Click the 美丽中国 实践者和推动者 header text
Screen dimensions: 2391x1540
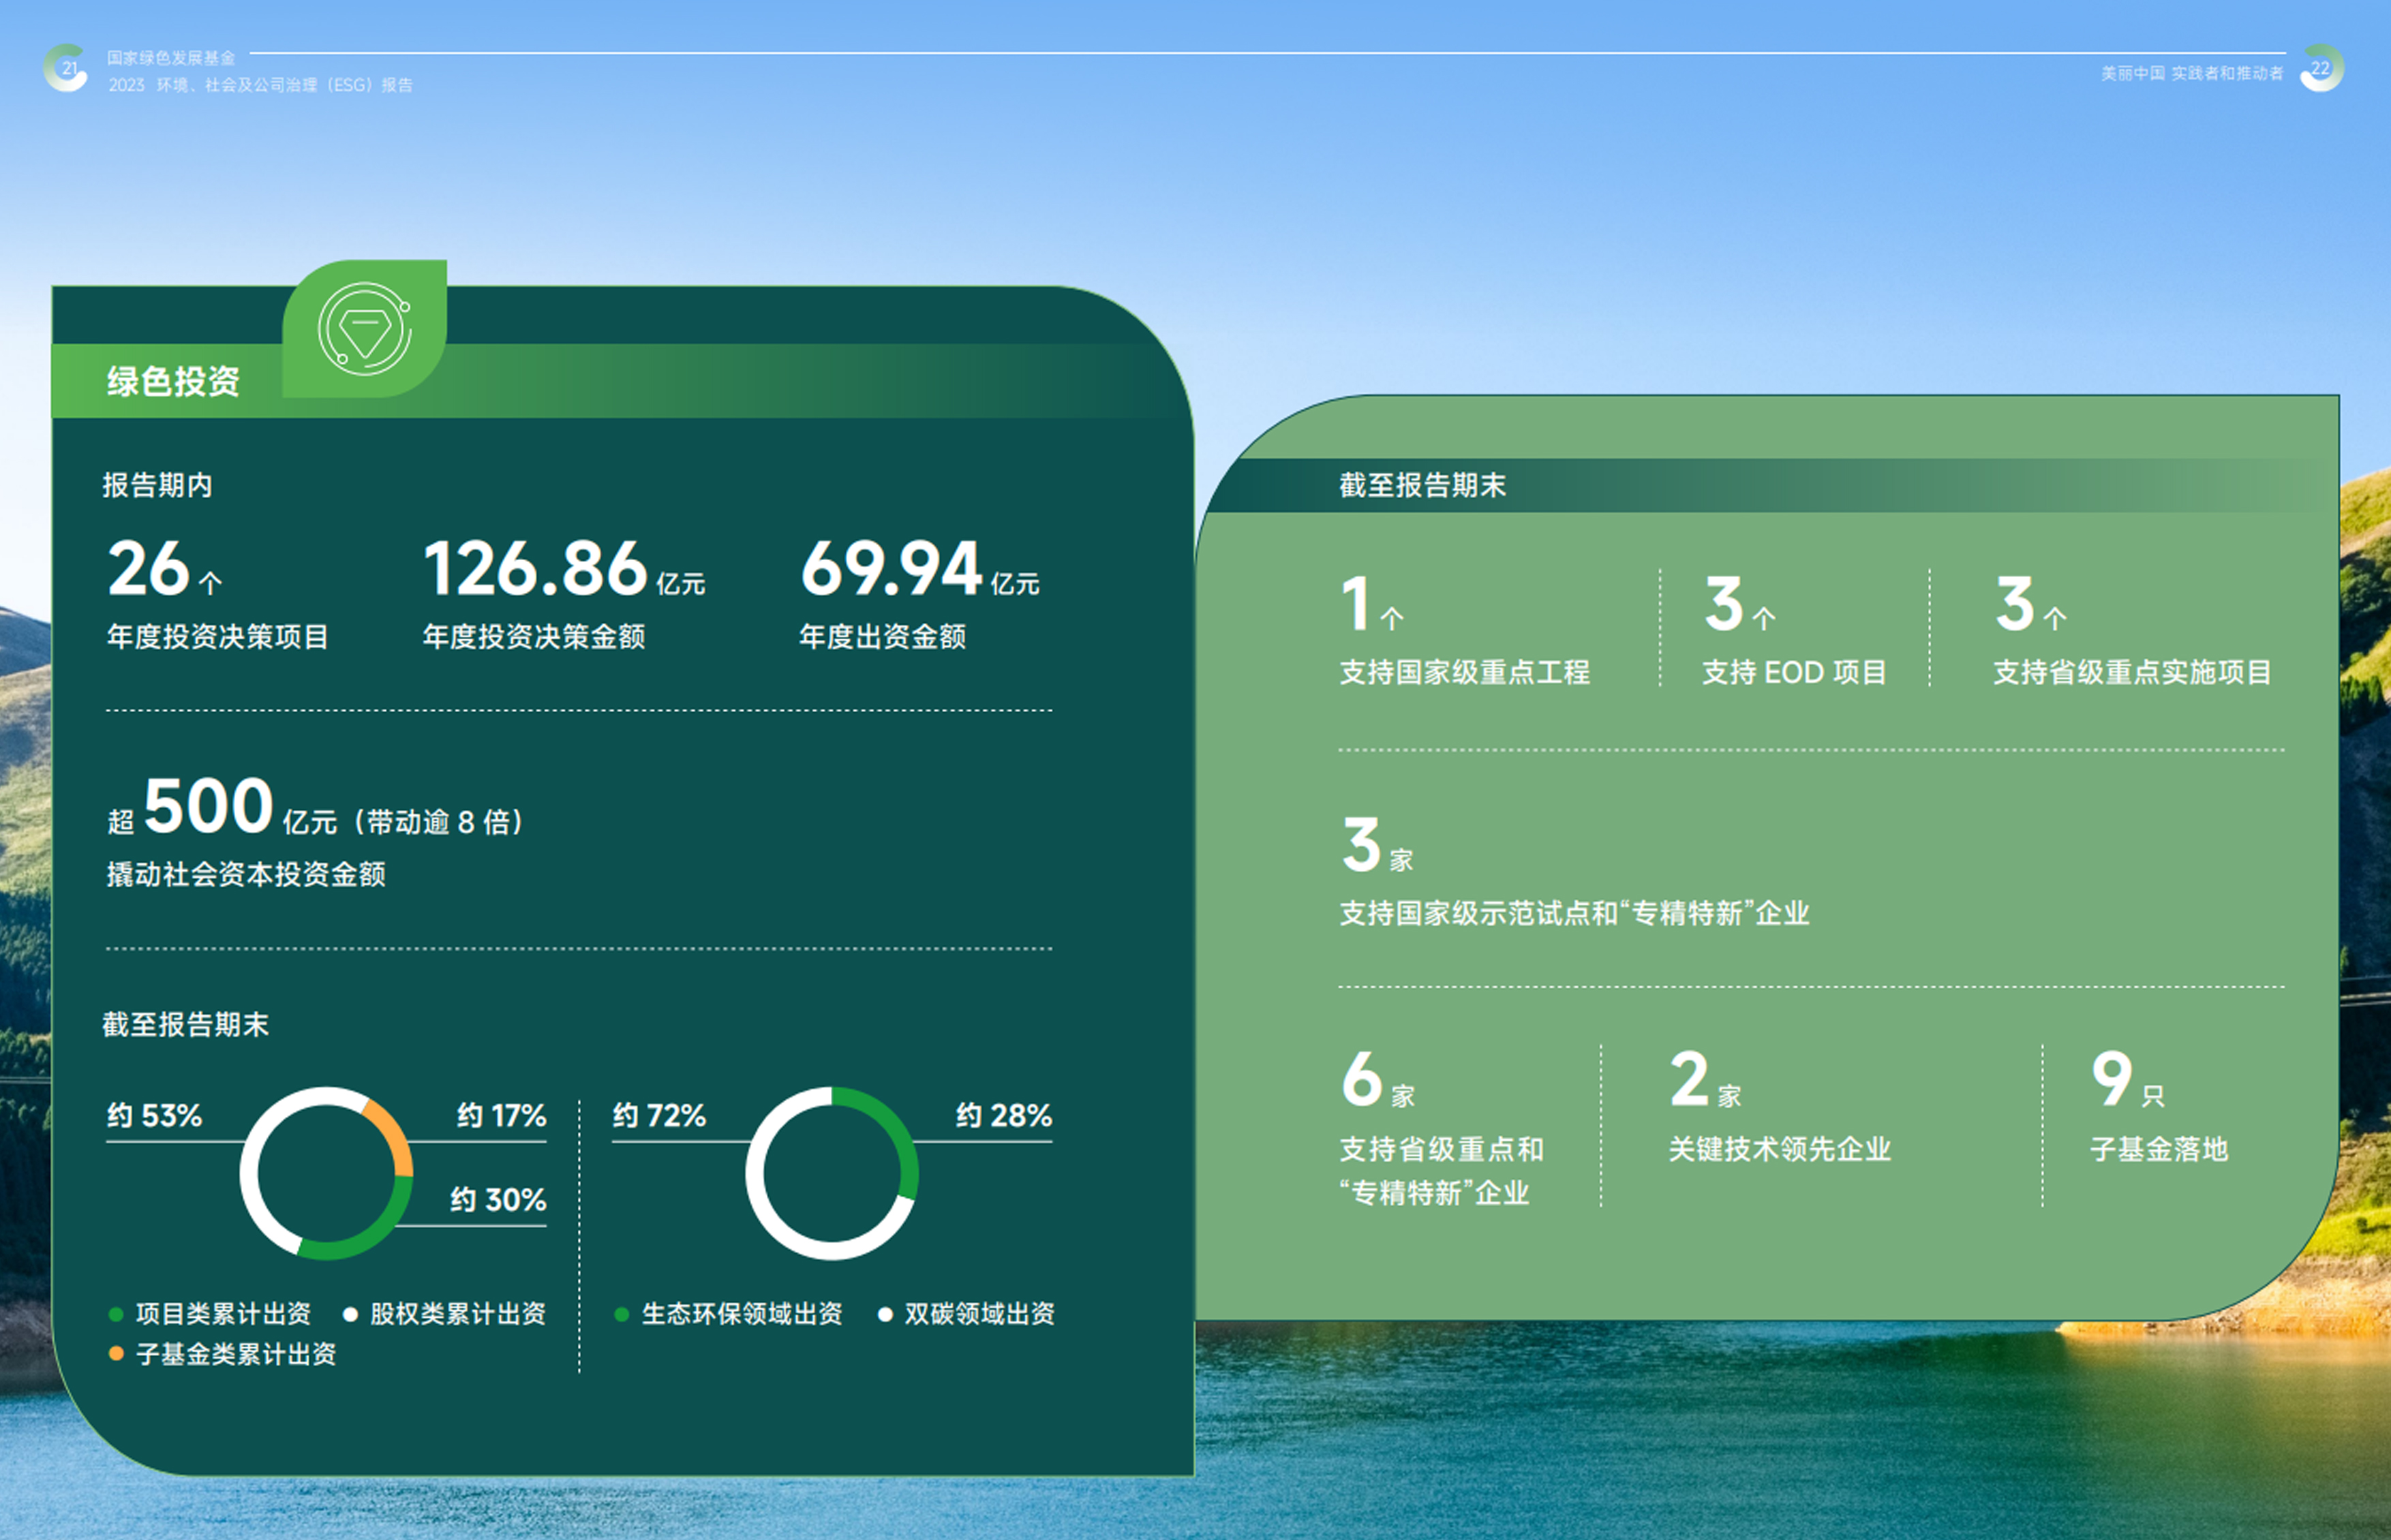2192,73
